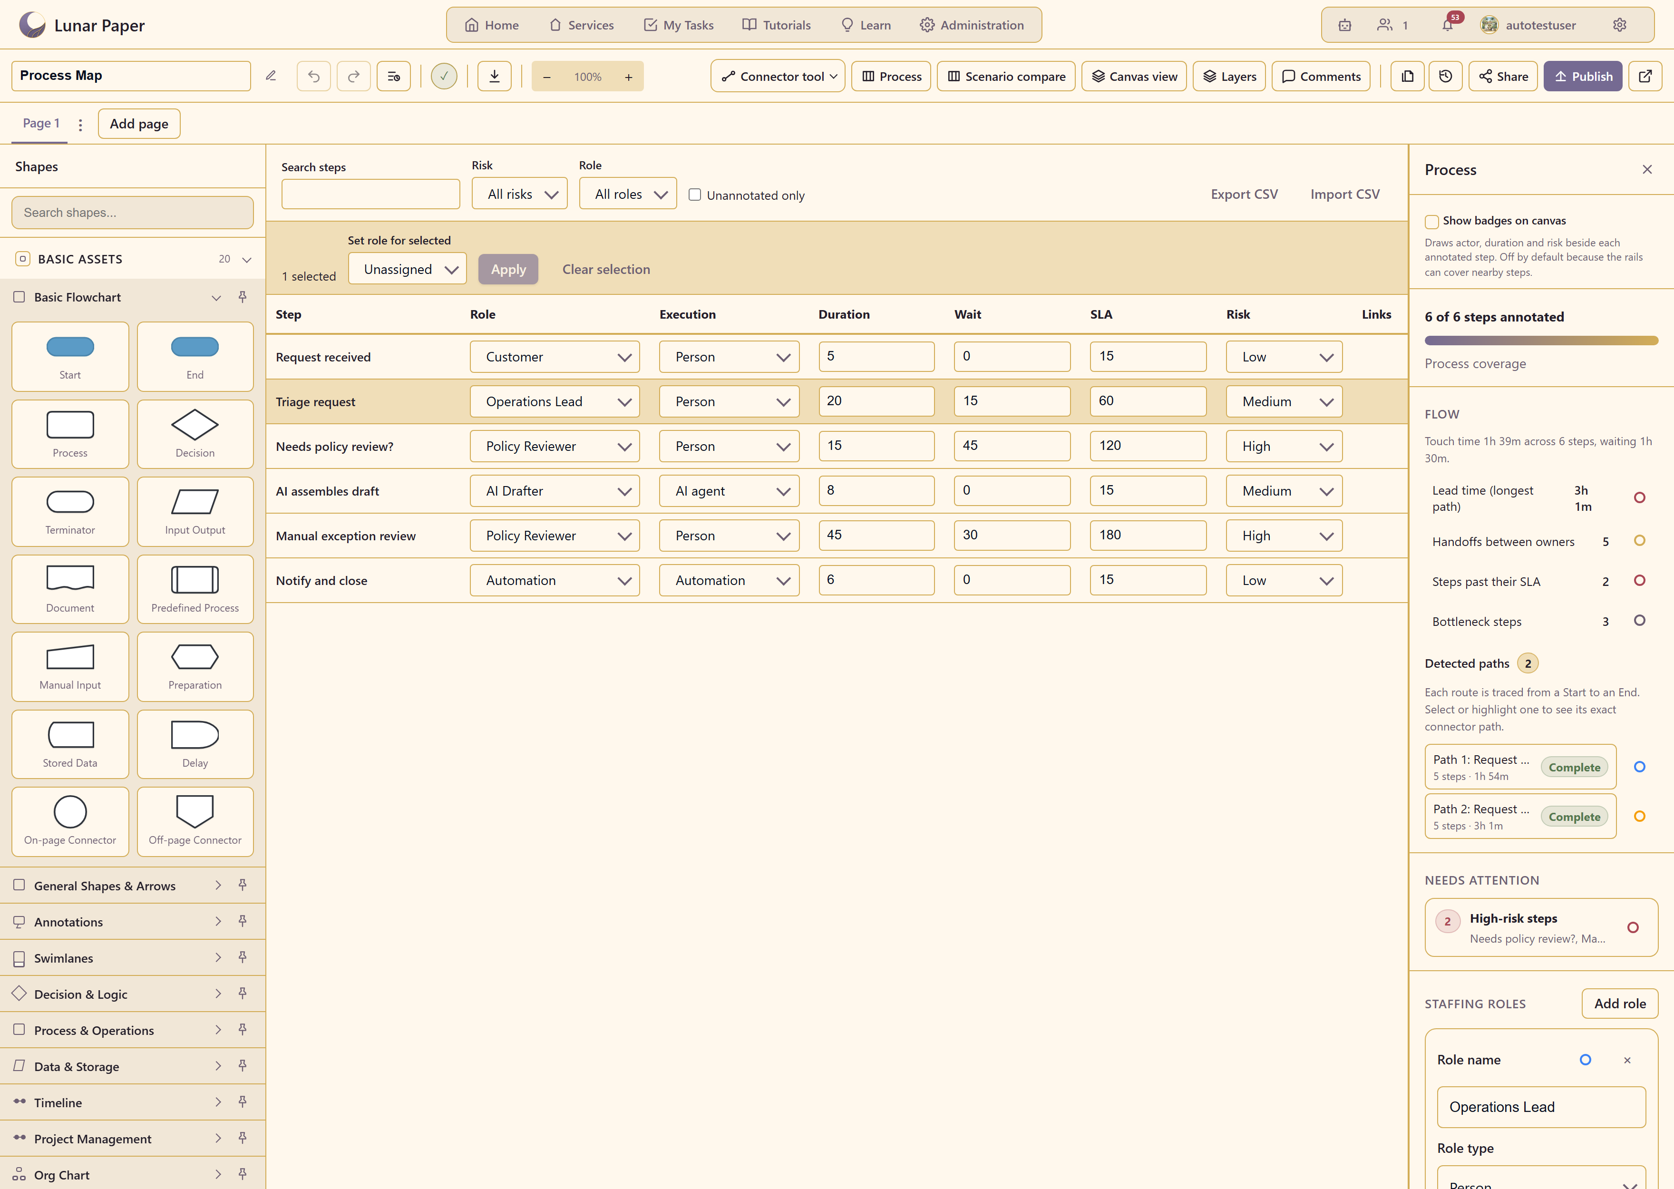Close the Process panel
This screenshot has height=1189, width=1674.
(1647, 170)
